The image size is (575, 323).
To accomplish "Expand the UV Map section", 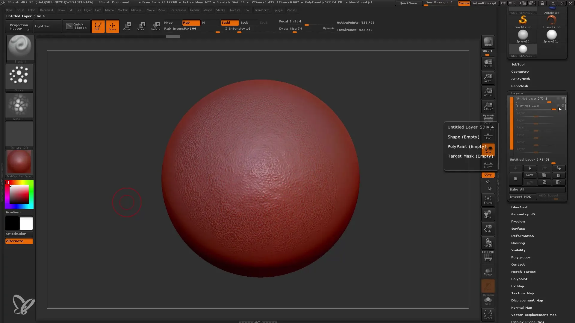I will [518, 286].
